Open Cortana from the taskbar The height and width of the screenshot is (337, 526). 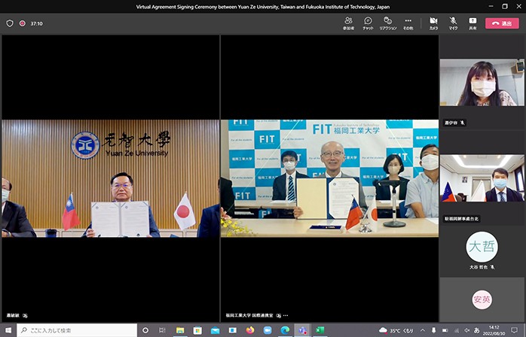click(x=145, y=330)
